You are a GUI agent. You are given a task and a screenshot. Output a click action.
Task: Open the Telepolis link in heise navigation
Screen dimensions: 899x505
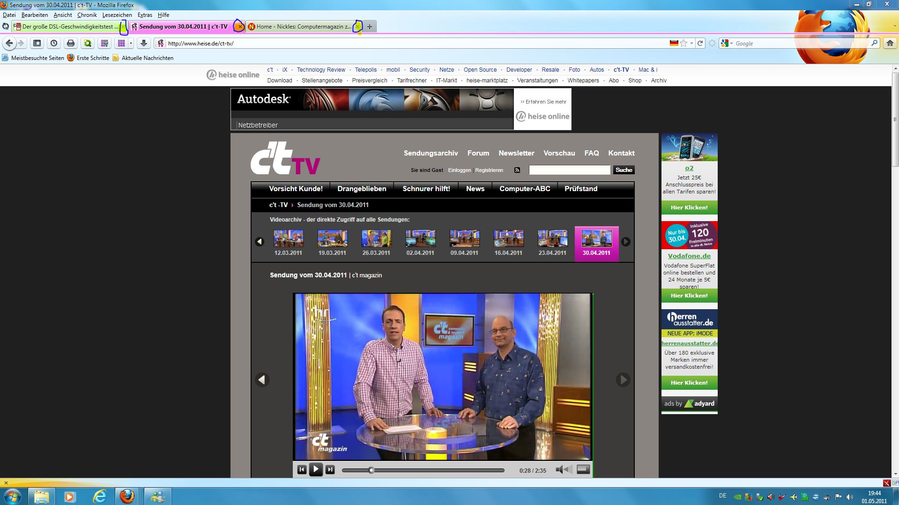[x=365, y=70]
